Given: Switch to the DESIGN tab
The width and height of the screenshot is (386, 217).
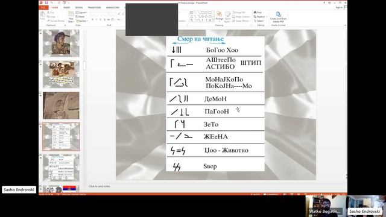Looking at the screenshot, I should click(79, 8).
